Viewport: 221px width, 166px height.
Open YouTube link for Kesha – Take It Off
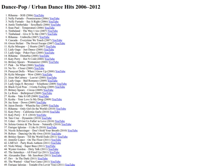44,96
